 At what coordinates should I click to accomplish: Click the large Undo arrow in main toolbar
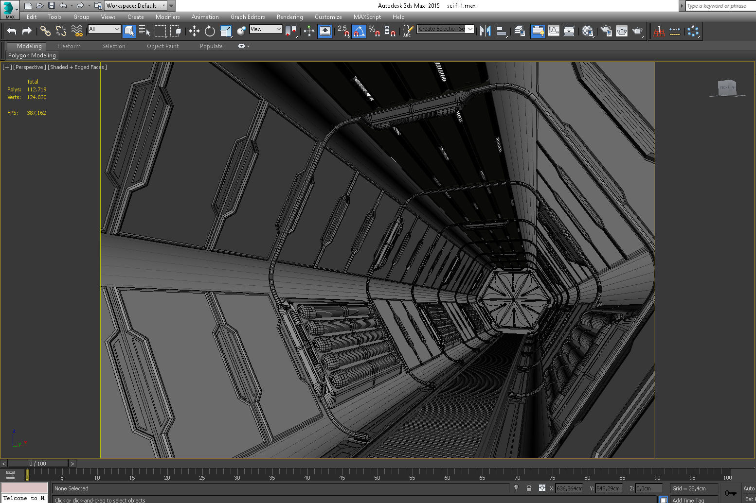(12, 31)
